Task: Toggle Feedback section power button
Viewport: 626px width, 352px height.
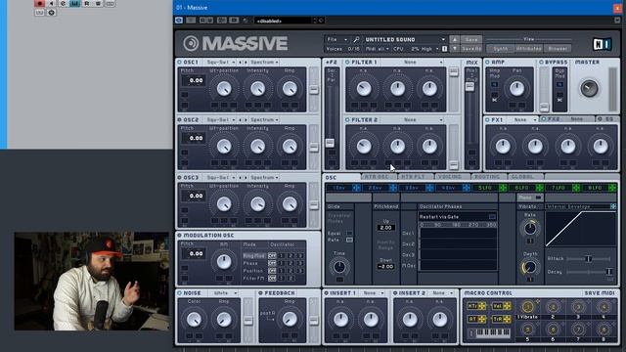Action: (261, 293)
